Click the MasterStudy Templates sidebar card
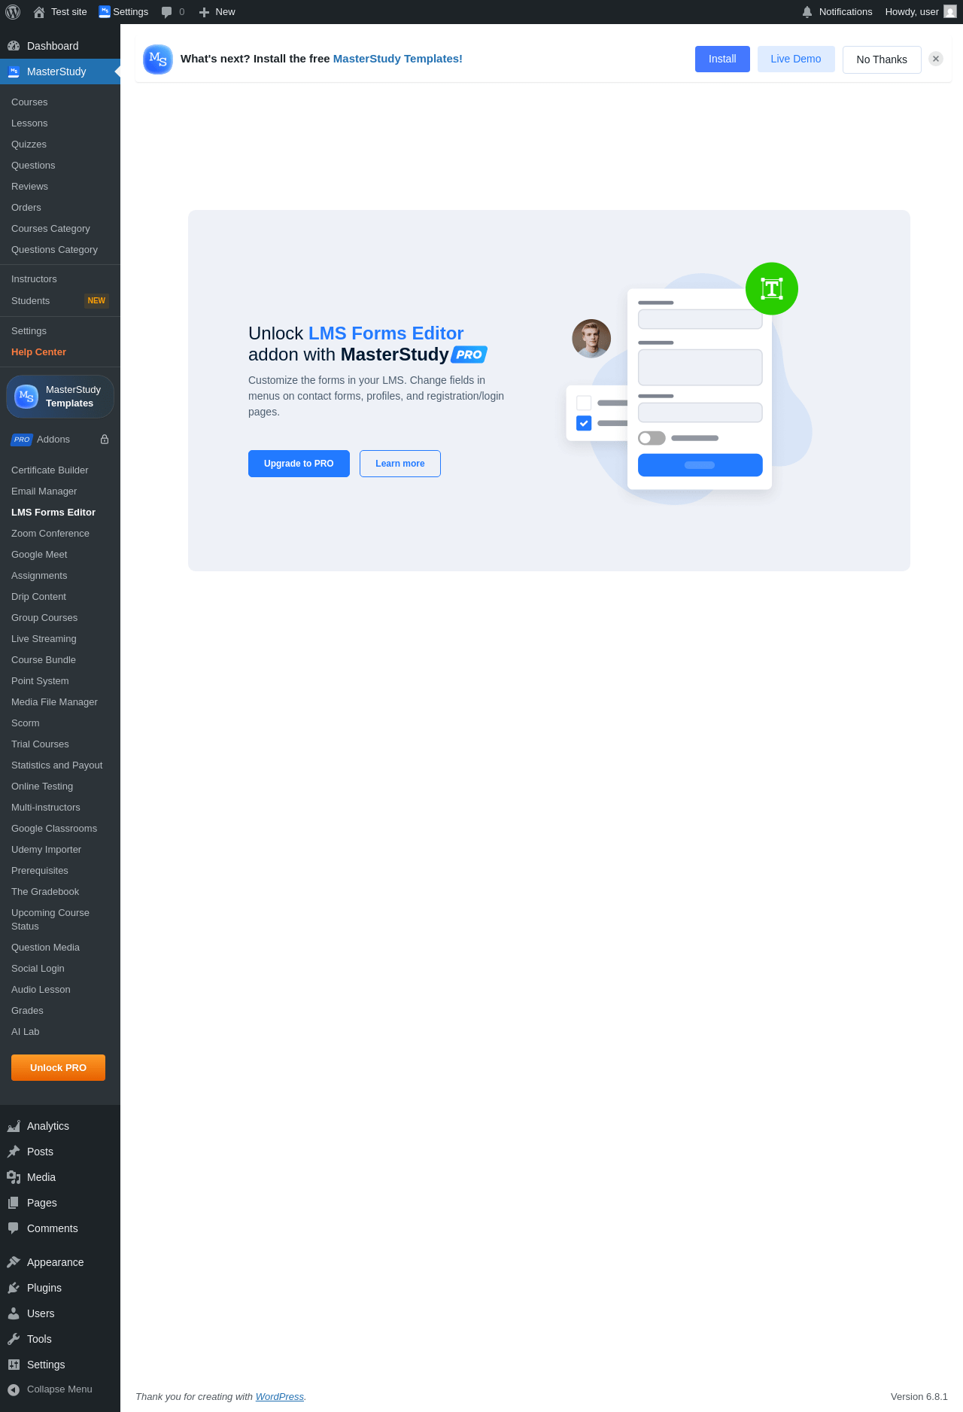This screenshot has width=963, height=1412. (60, 397)
